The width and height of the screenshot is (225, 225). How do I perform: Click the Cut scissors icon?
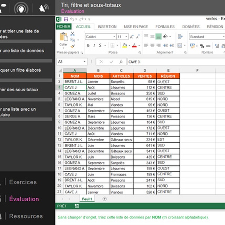click(x=72, y=34)
